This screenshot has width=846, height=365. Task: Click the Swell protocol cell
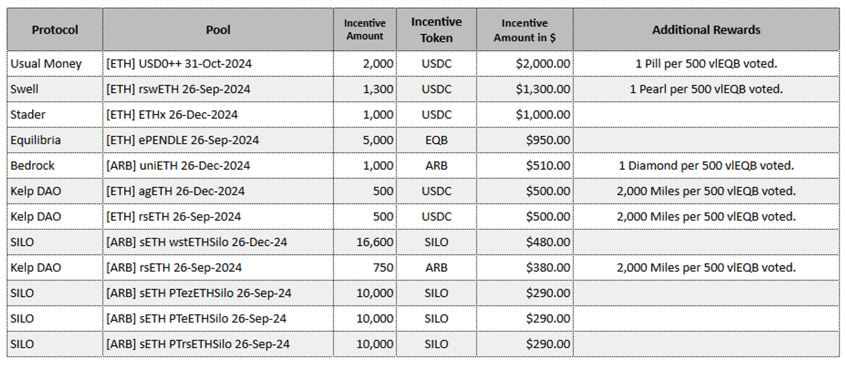pyautogui.click(x=25, y=89)
